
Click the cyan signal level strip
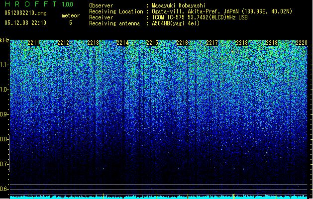click(x=159, y=197)
